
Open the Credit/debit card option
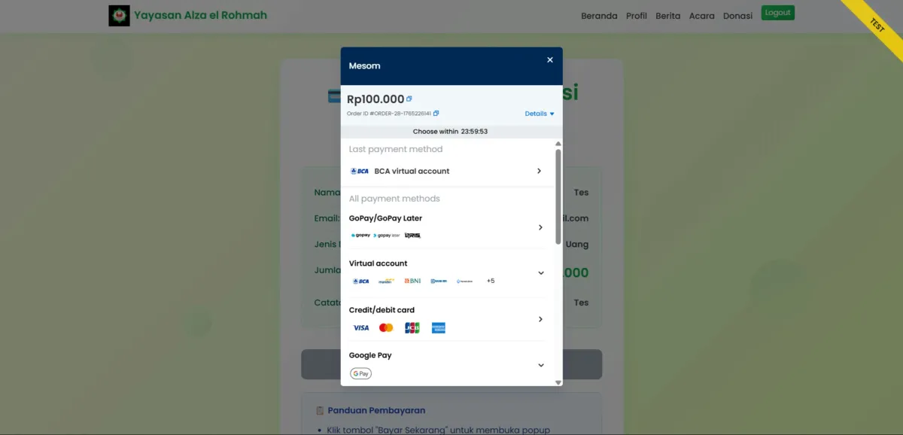pyautogui.click(x=447, y=320)
